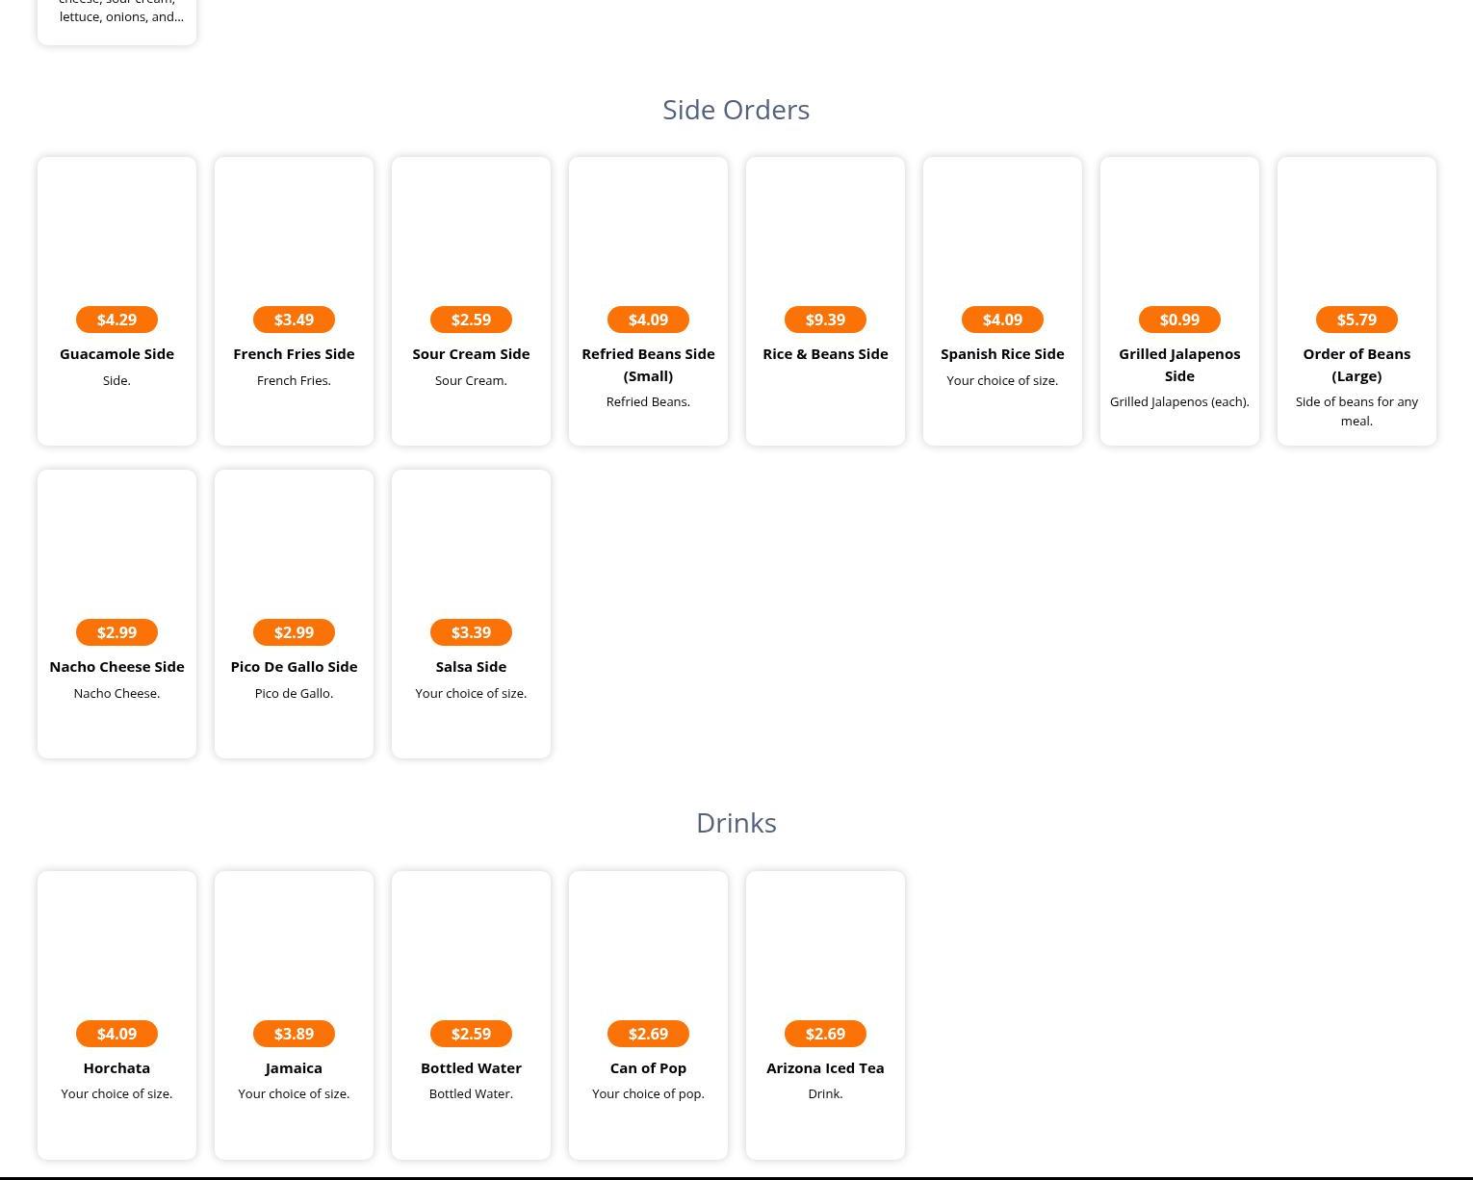Viewport: 1473px width, 1180px height.
Task: Click the Guacamole Side image placeholder area
Action: [x=116, y=229]
